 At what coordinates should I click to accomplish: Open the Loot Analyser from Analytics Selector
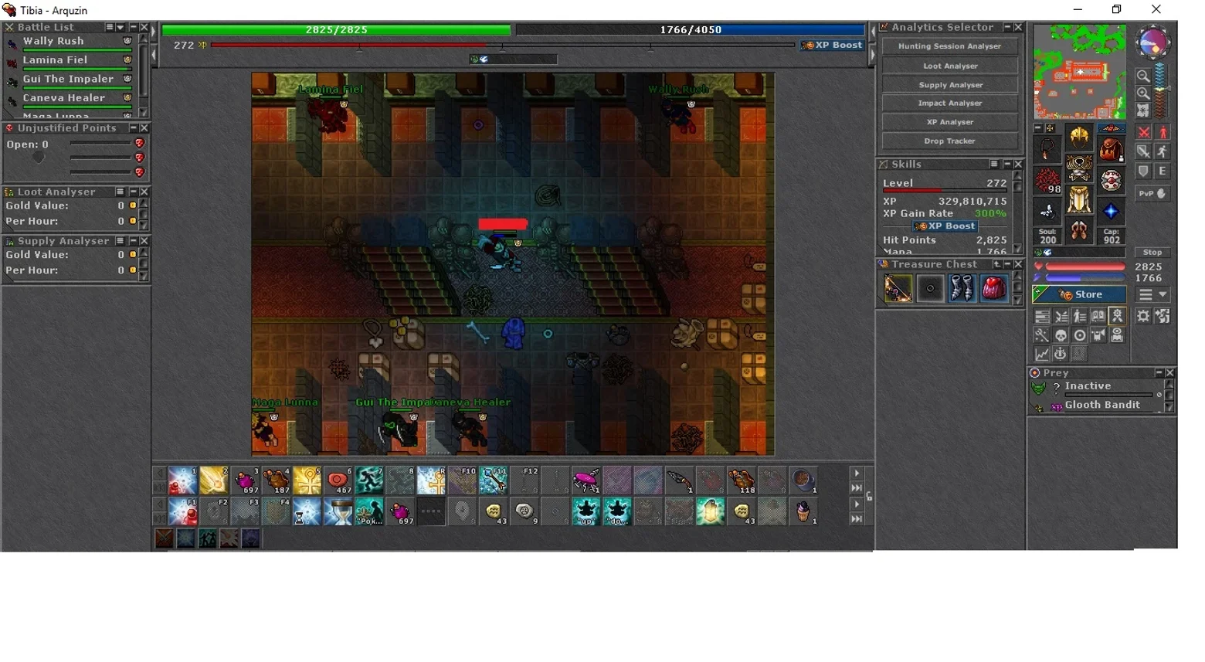(x=949, y=66)
